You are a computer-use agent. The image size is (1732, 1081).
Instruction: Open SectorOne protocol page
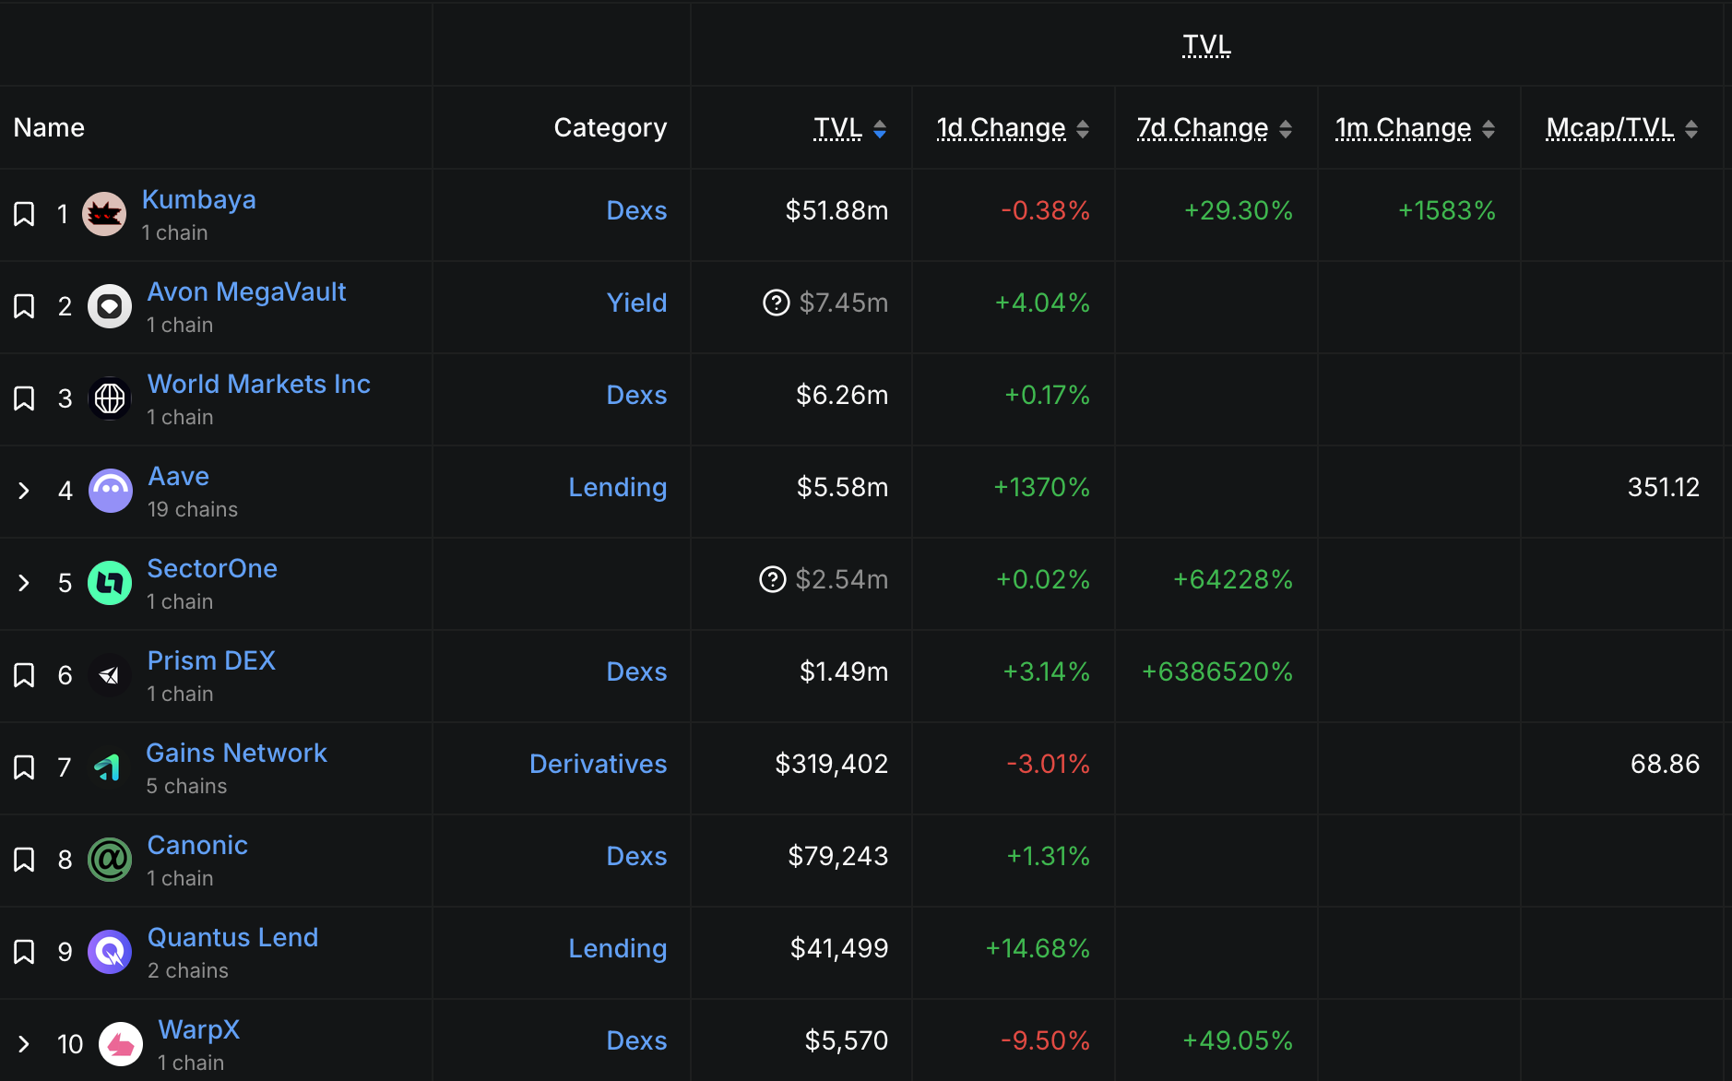pos(212,568)
